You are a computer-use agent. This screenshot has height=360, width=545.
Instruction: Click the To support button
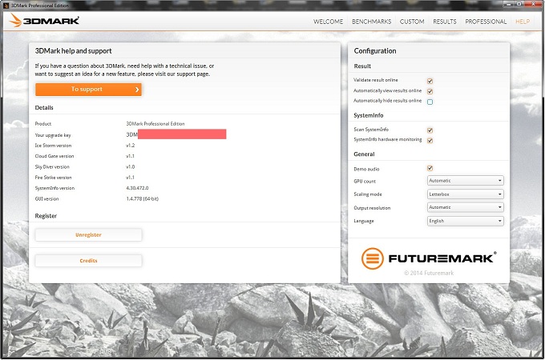pos(88,90)
